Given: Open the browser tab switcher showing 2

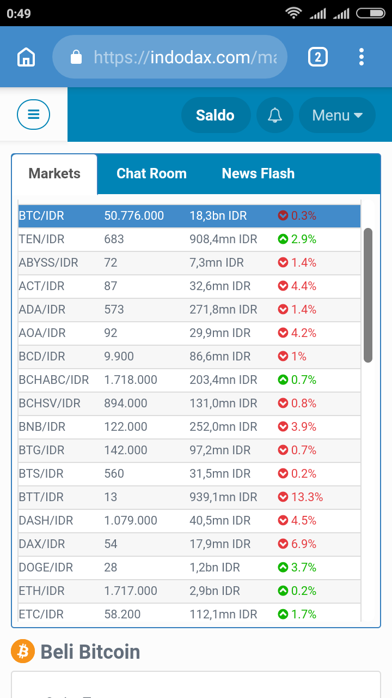Looking at the screenshot, I should (318, 57).
